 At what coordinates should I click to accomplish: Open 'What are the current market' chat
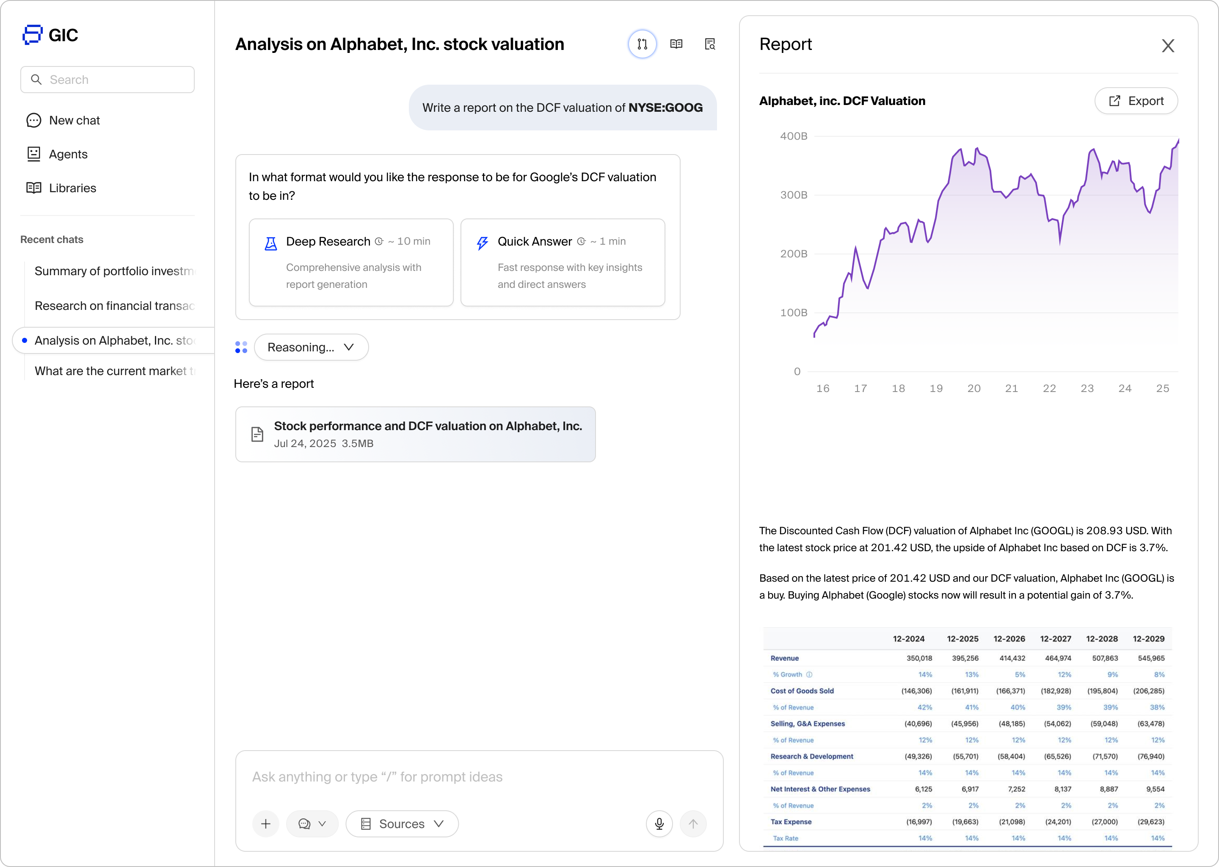click(x=114, y=371)
